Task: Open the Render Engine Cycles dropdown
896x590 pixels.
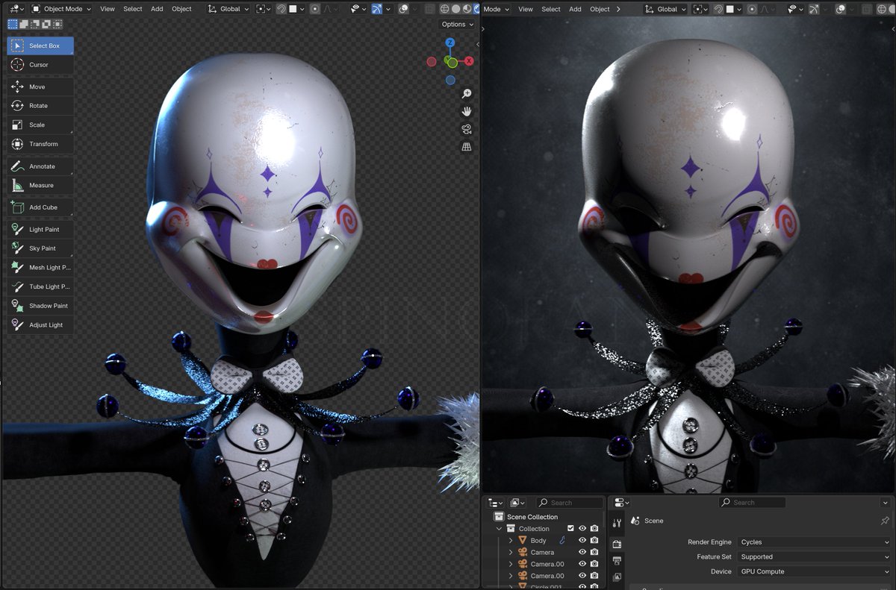Action: 814,542
